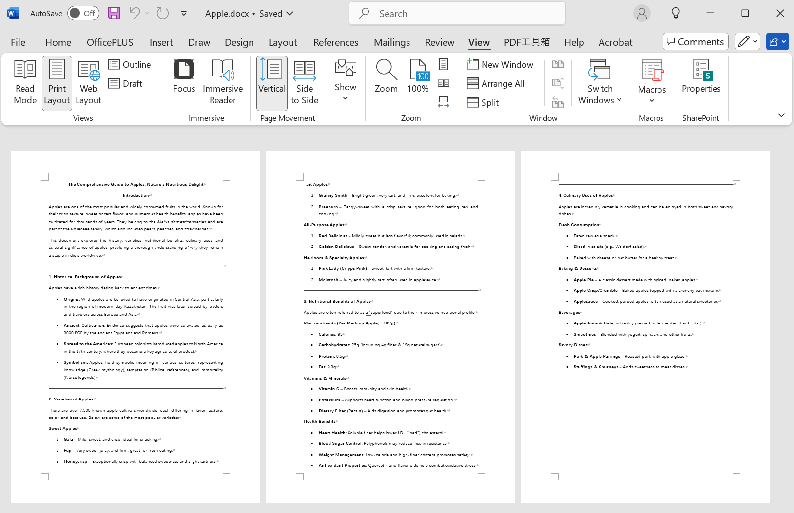Image resolution: width=794 pixels, height=513 pixels.
Task: Open document Properties for SharePoint
Action: [x=701, y=77]
